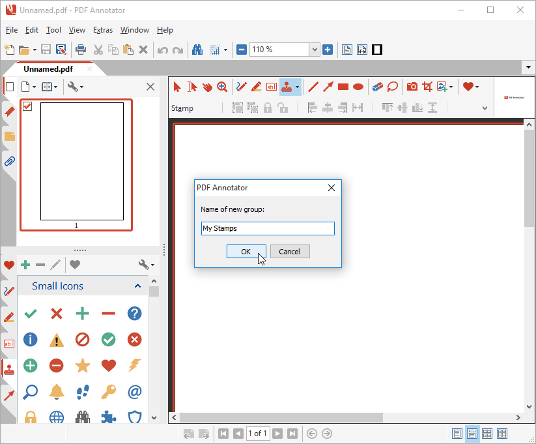Toggle full screen view mode icon
The image size is (536, 444).
376,50
